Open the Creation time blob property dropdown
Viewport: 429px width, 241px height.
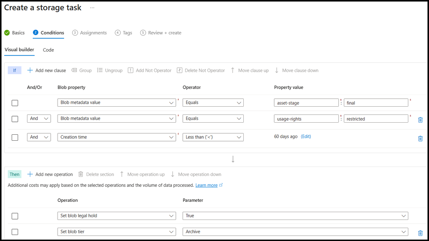(116, 137)
